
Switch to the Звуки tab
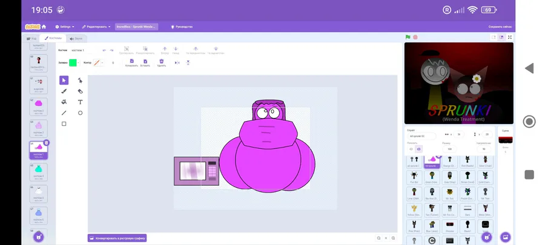click(x=76, y=39)
